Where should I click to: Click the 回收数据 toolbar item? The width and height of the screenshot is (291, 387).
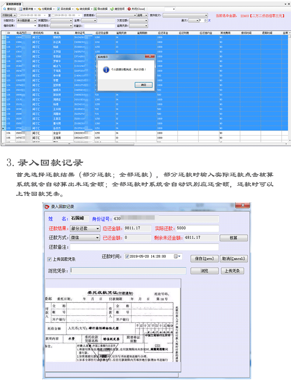point(65,9)
